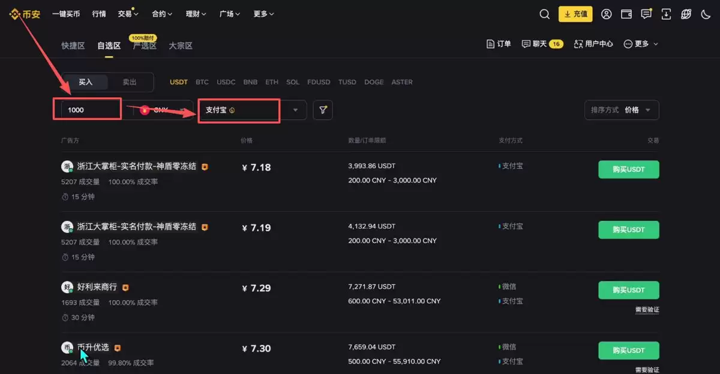Open the messages chat icon in top bar
The height and width of the screenshot is (374, 720).
[646, 14]
